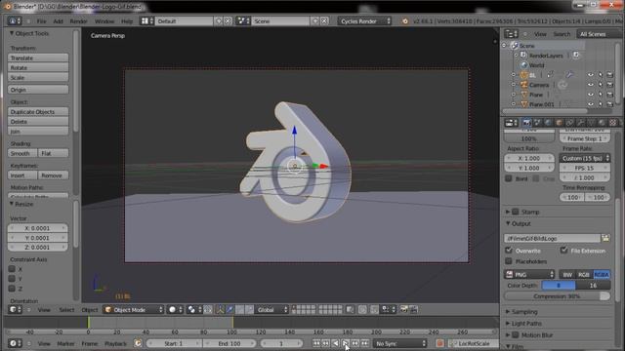The width and height of the screenshot is (625, 351).
Task: Open the Object Mode dropdown
Action: (x=134, y=310)
